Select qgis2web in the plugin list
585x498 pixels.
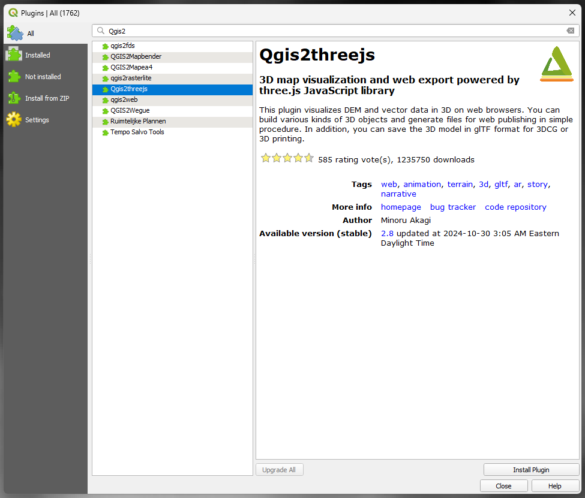point(124,99)
